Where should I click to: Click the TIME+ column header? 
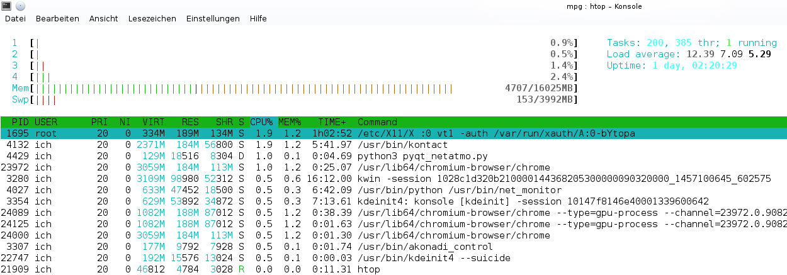click(x=331, y=122)
